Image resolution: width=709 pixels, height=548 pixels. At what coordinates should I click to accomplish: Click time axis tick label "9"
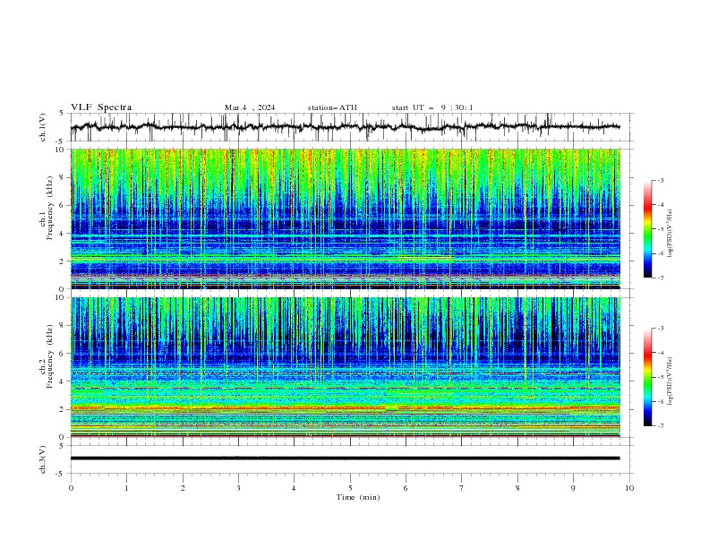[x=573, y=488]
